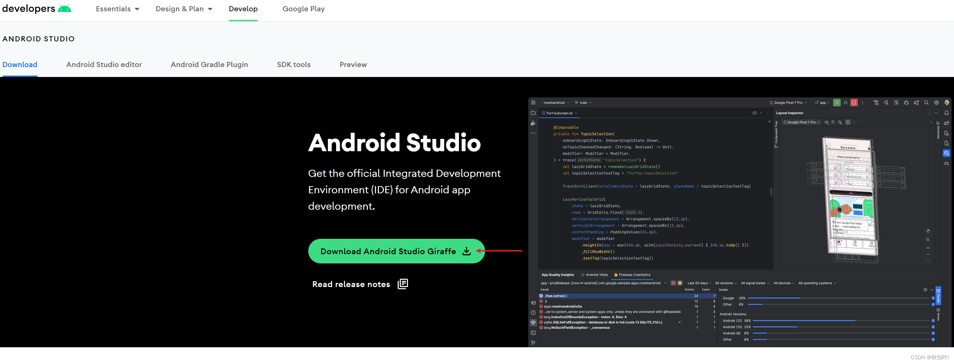The height and width of the screenshot is (363, 954).
Task: Click the Android (13) 25% progress bar
Action: 841,327
